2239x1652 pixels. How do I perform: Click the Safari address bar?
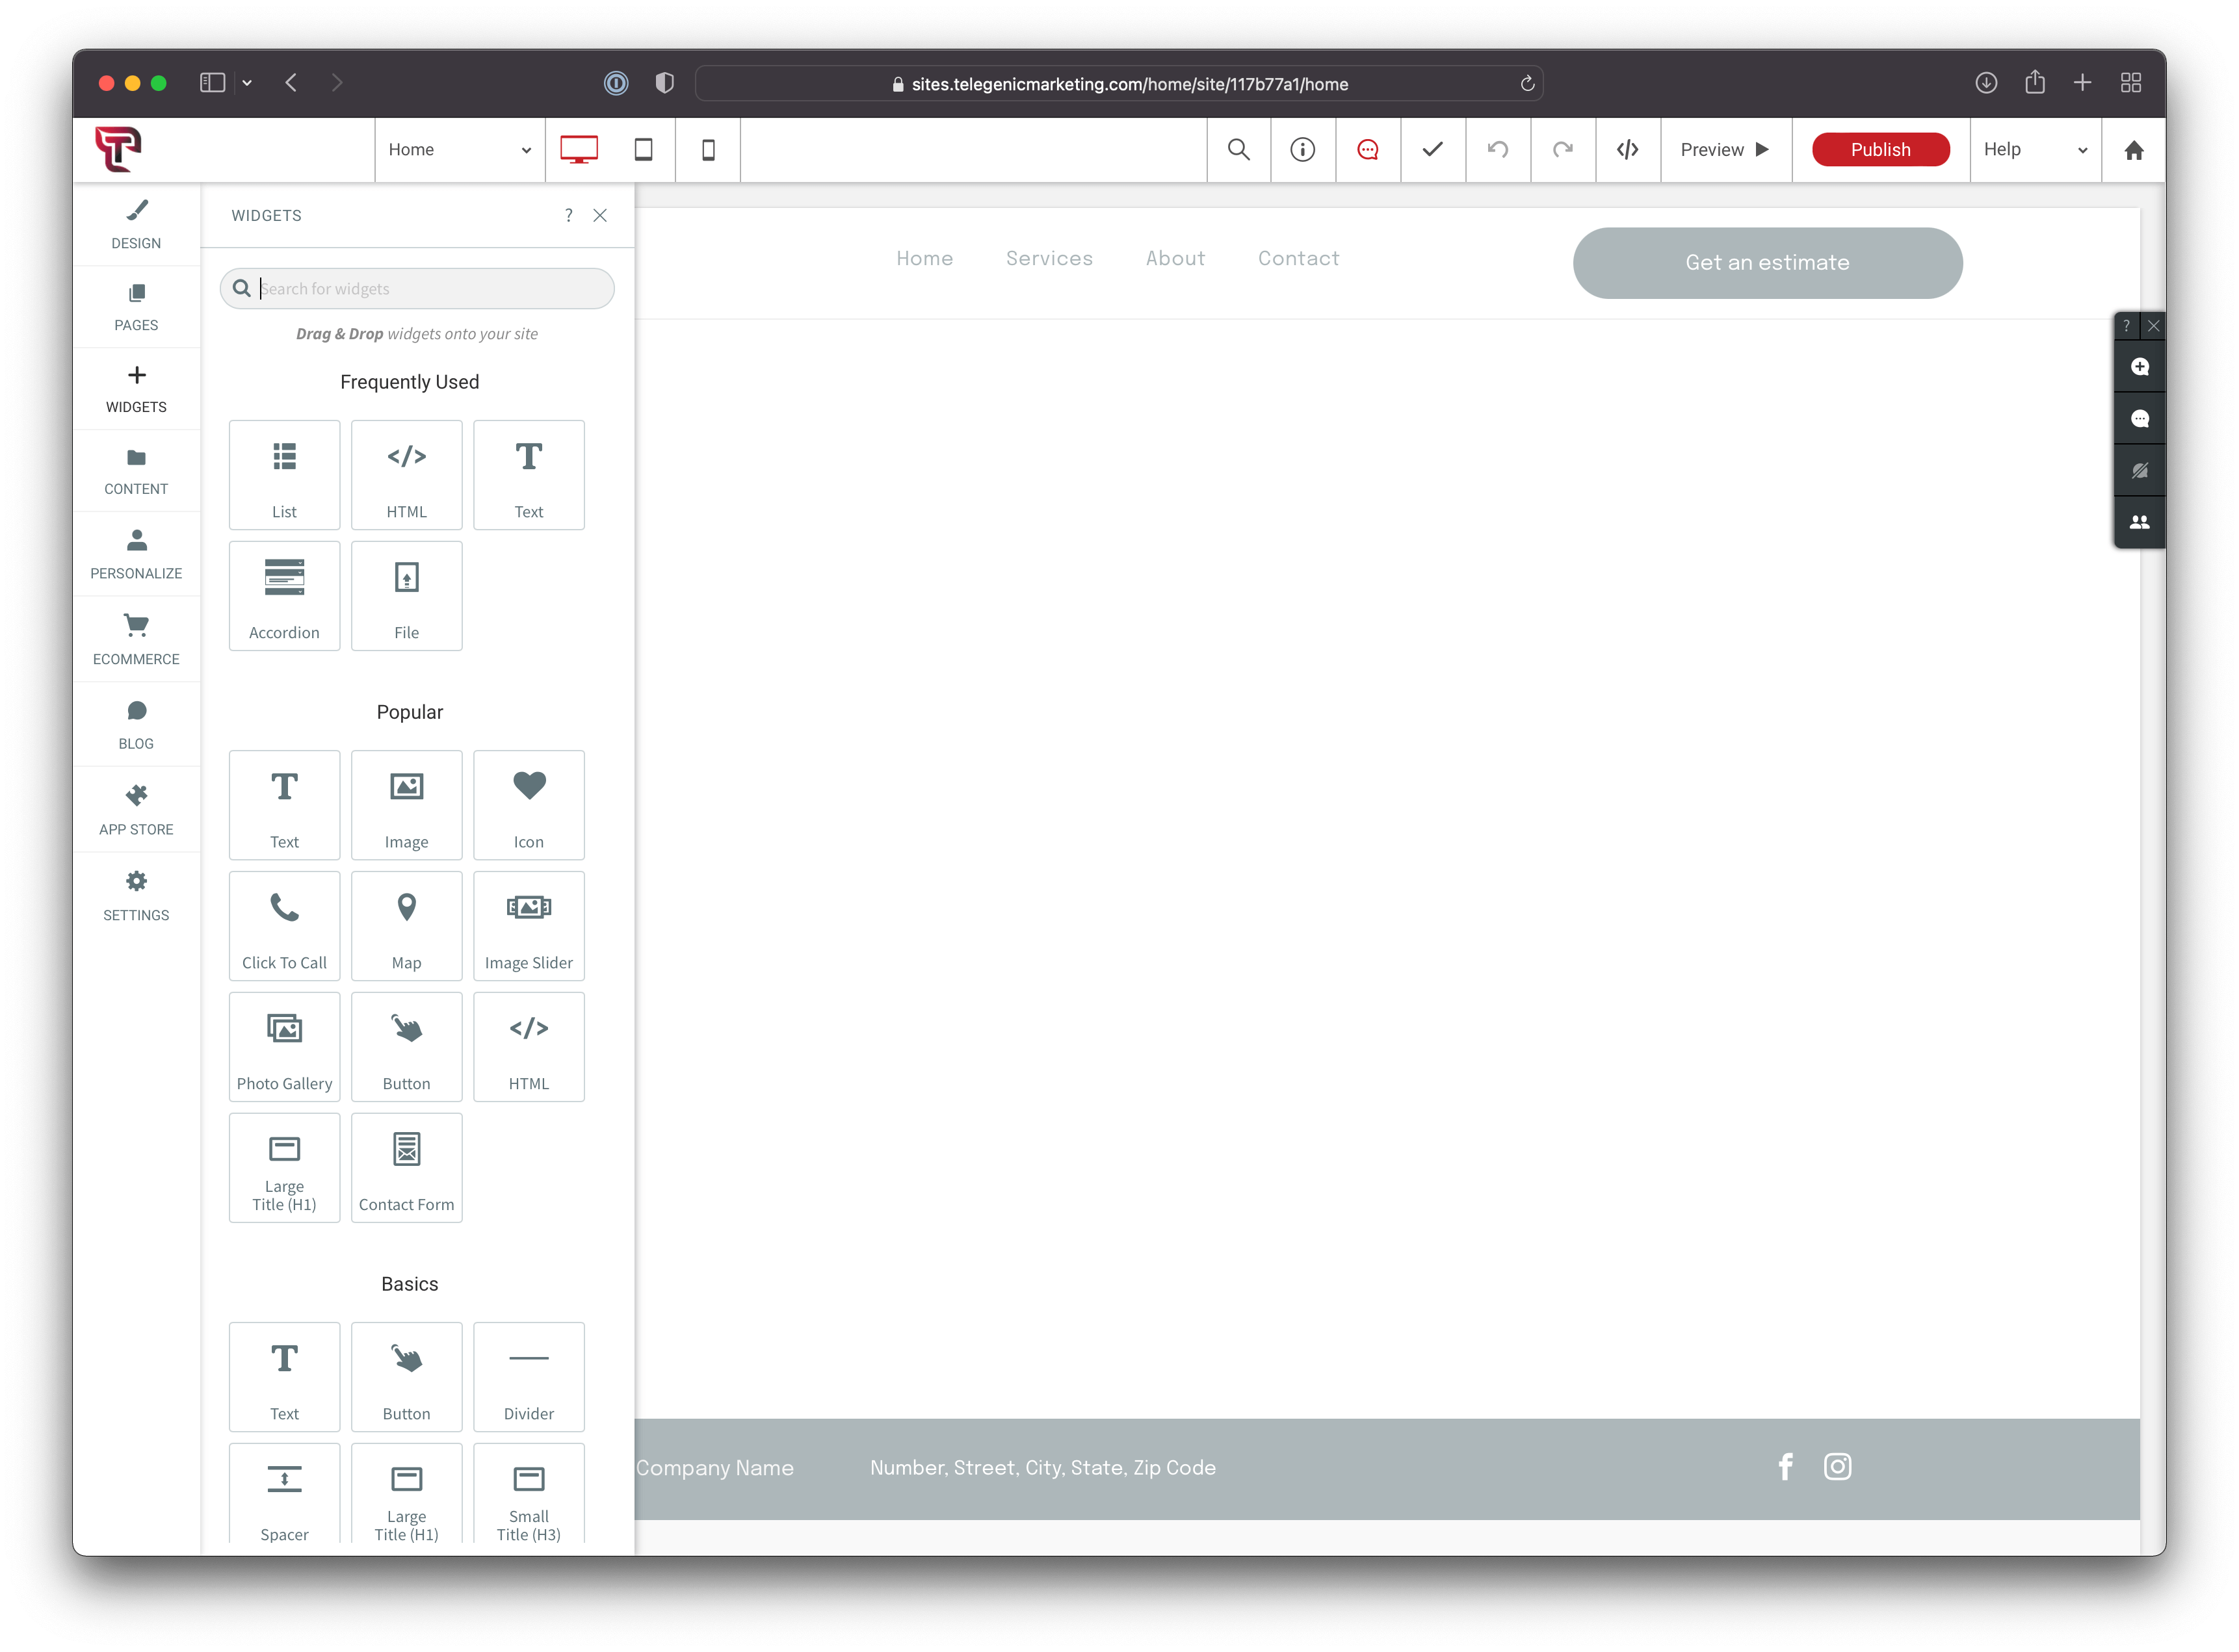point(1119,84)
